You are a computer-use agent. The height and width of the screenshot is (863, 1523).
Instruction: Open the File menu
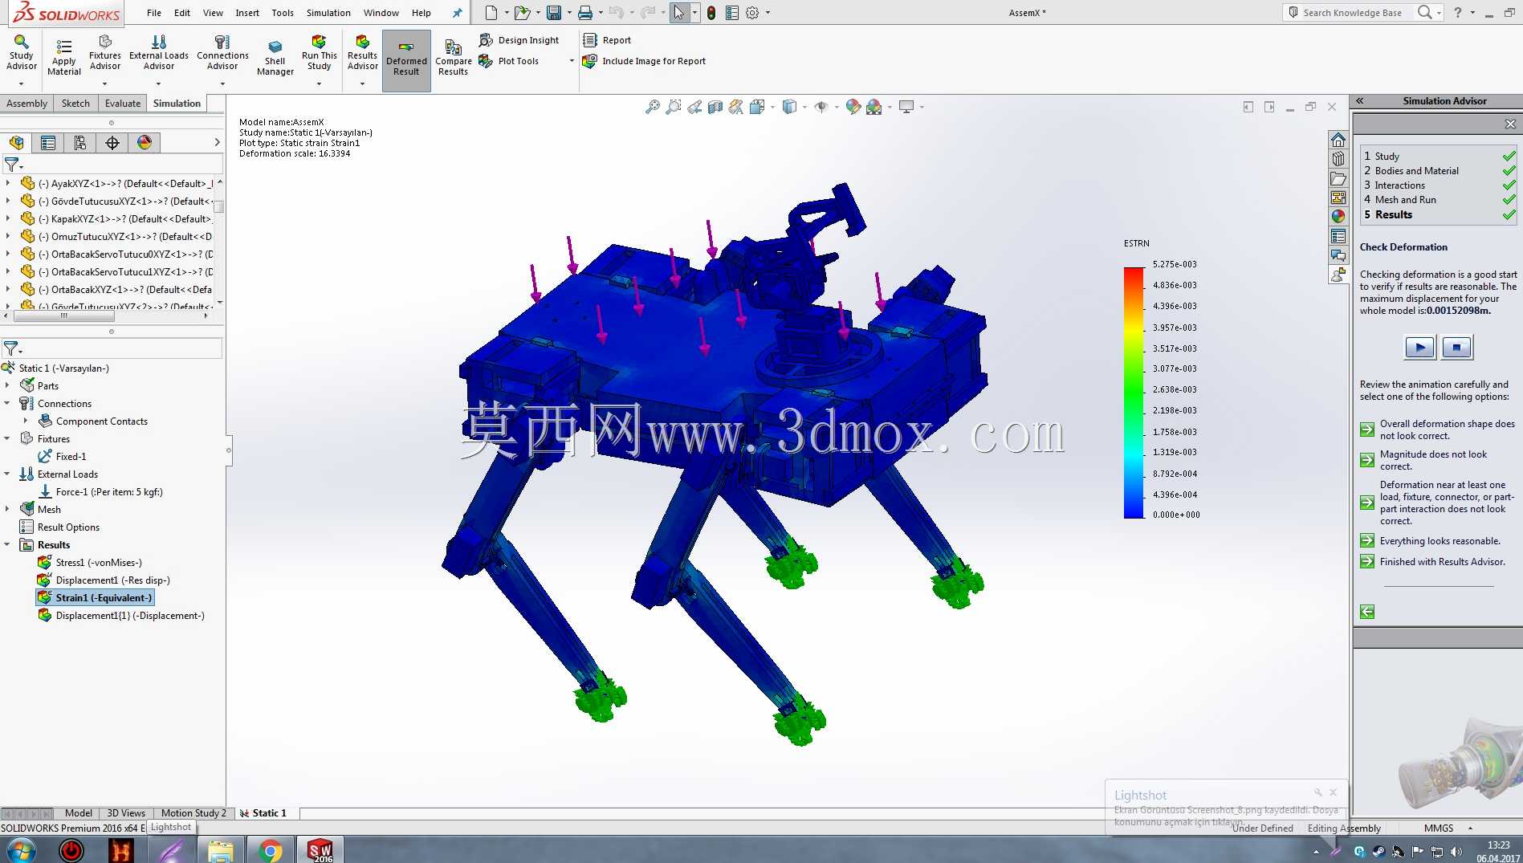[154, 13]
